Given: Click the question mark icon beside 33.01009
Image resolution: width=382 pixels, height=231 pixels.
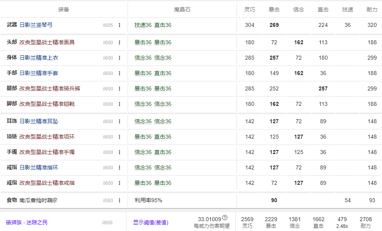Looking at the screenshot, I should click(224, 217).
